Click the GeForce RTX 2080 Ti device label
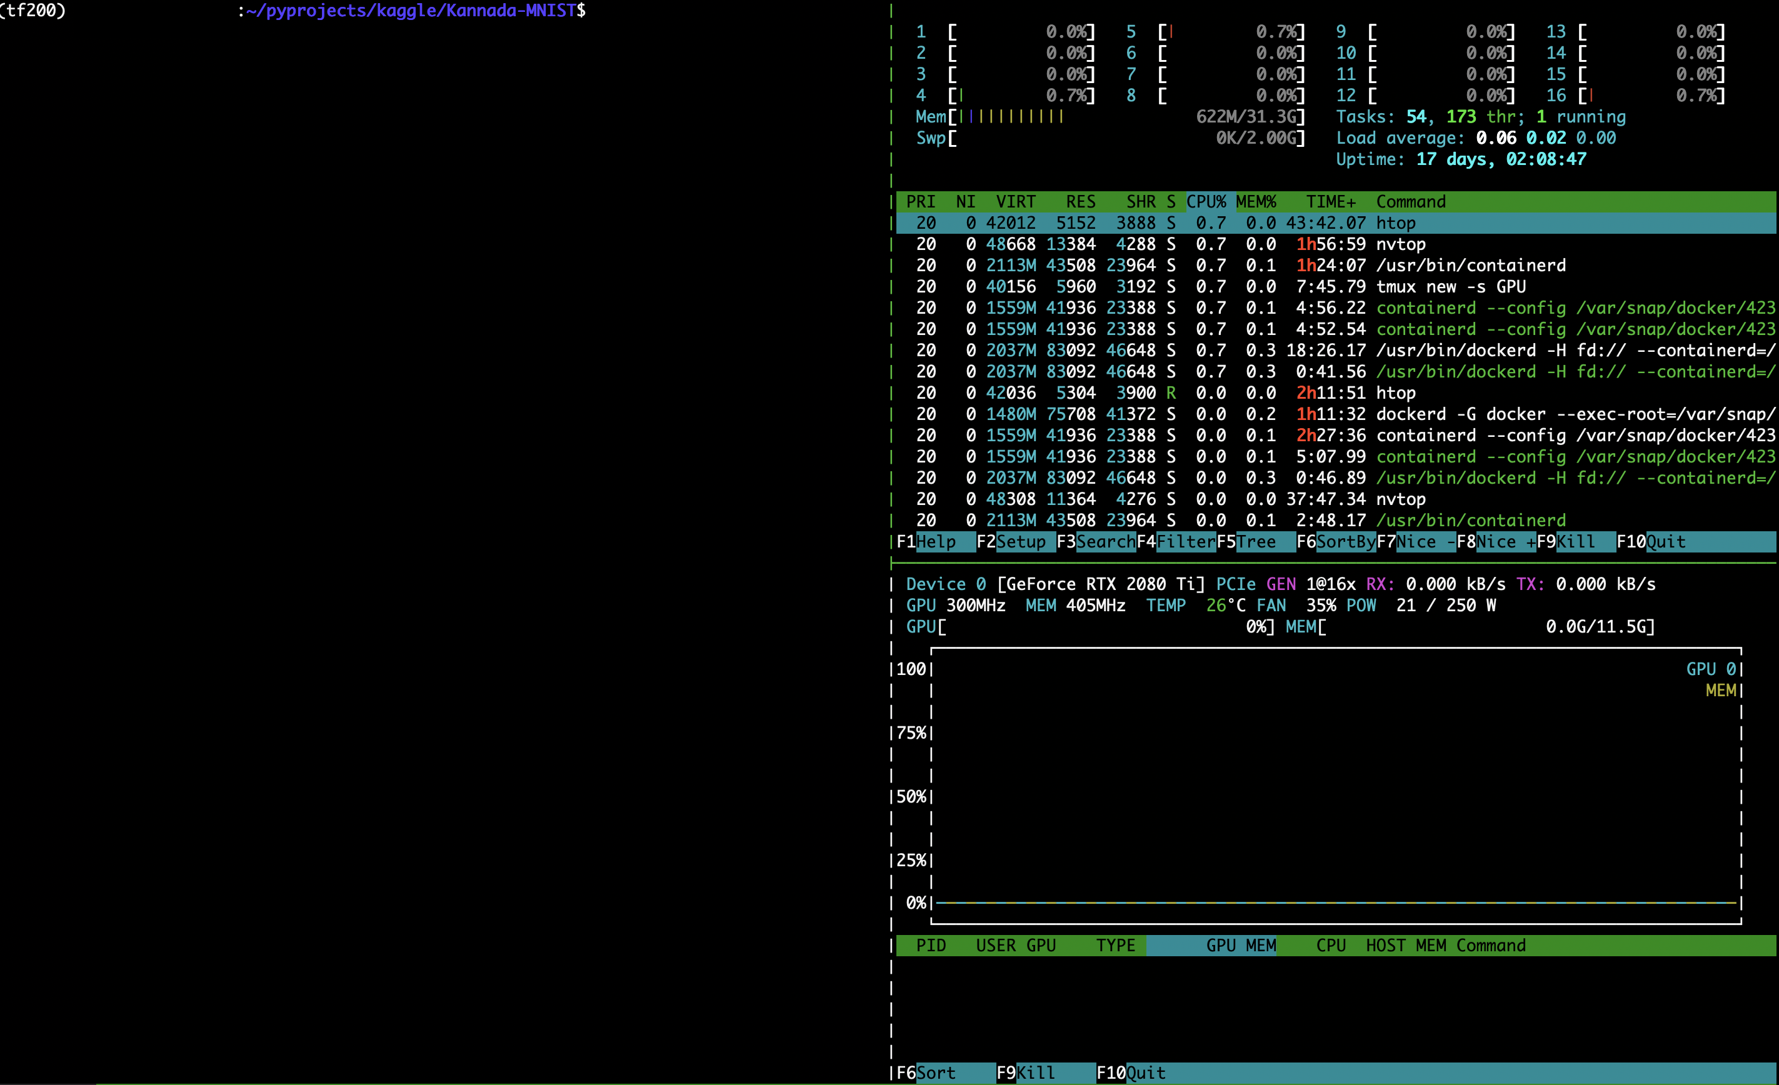This screenshot has width=1779, height=1085. [x=1100, y=585]
